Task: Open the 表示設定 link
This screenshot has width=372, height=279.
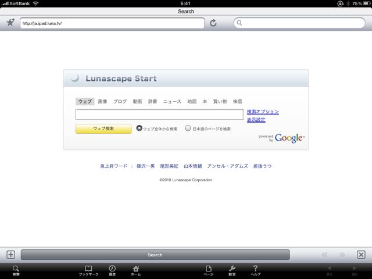Action: pyautogui.click(x=256, y=120)
